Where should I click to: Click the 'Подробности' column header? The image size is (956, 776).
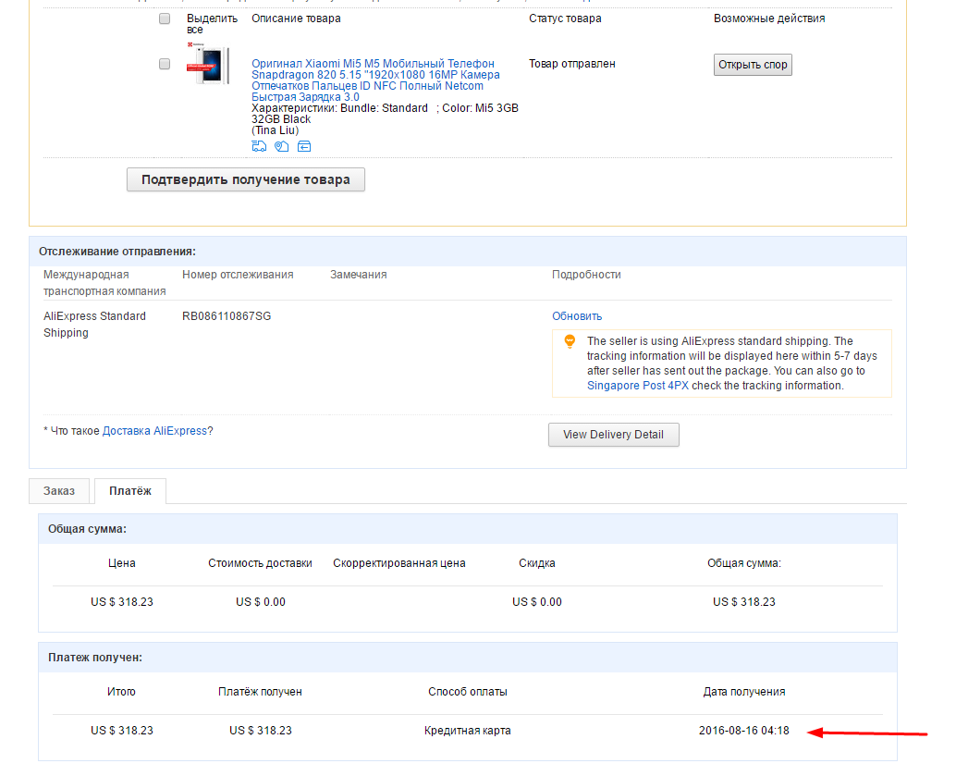pyautogui.click(x=586, y=275)
